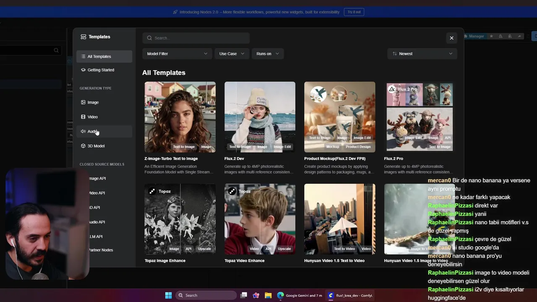Click the Z-Image-Turbo Text to Image title

pos(171,159)
